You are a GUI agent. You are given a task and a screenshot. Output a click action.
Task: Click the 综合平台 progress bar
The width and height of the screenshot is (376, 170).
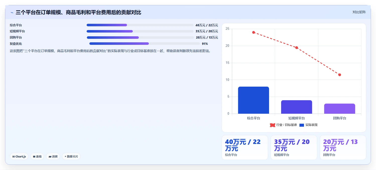tap(140, 25)
